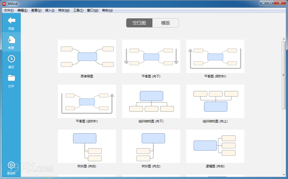
Task: Click the 平衡图 (逆时针) caption text
Action: click(87, 121)
